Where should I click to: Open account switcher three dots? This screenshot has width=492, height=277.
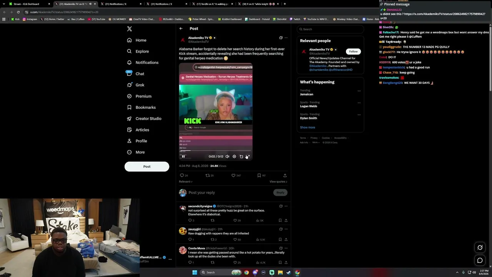pos(170,259)
